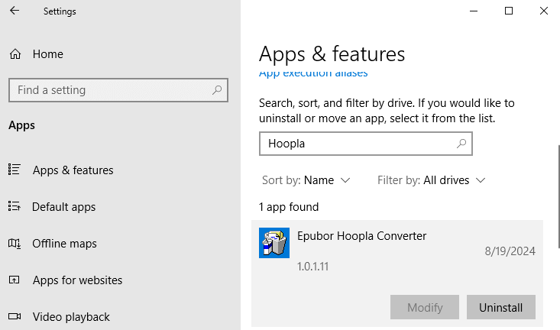Focus the Find a setting search box
The width and height of the screenshot is (560, 330).
(x=118, y=90)
